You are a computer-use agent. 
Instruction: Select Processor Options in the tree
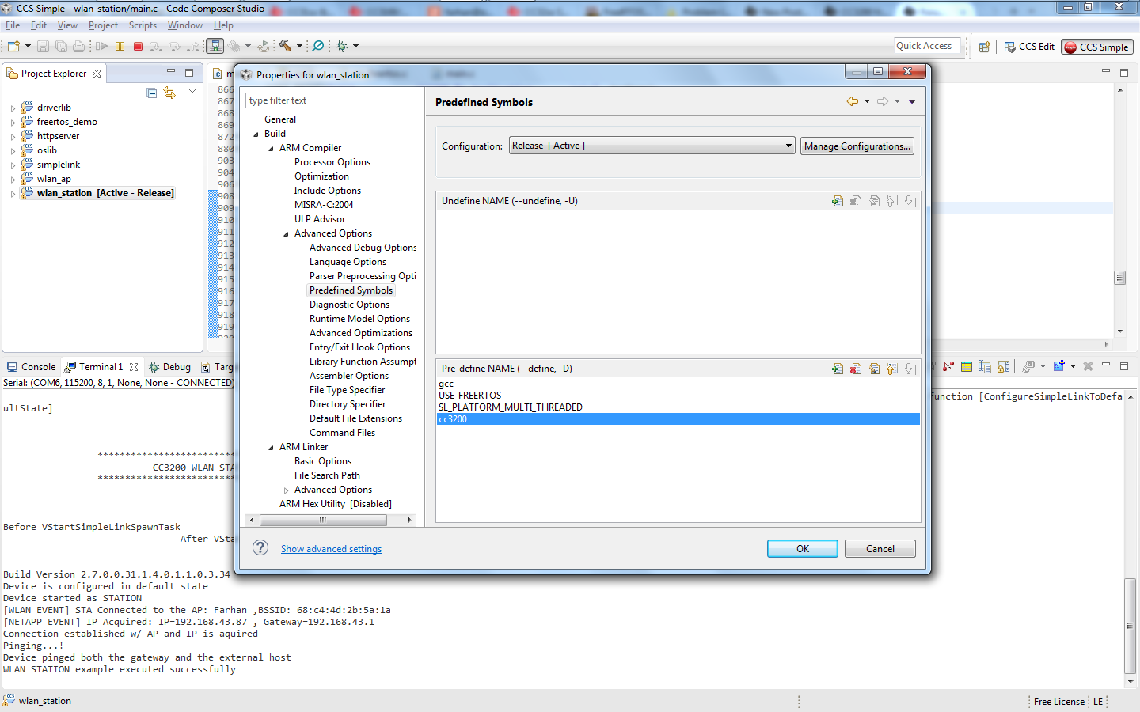[x=332, y=162]
